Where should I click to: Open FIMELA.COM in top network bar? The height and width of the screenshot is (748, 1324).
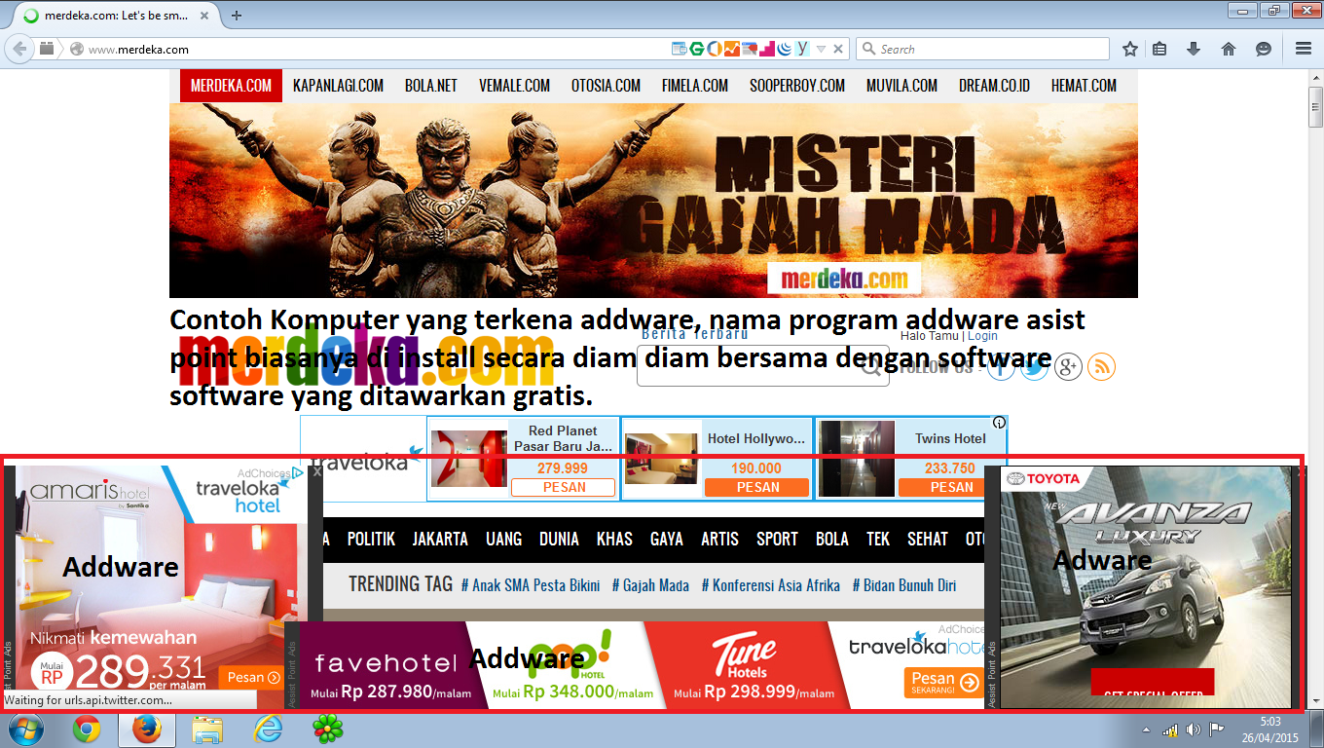tap(695, 86)
